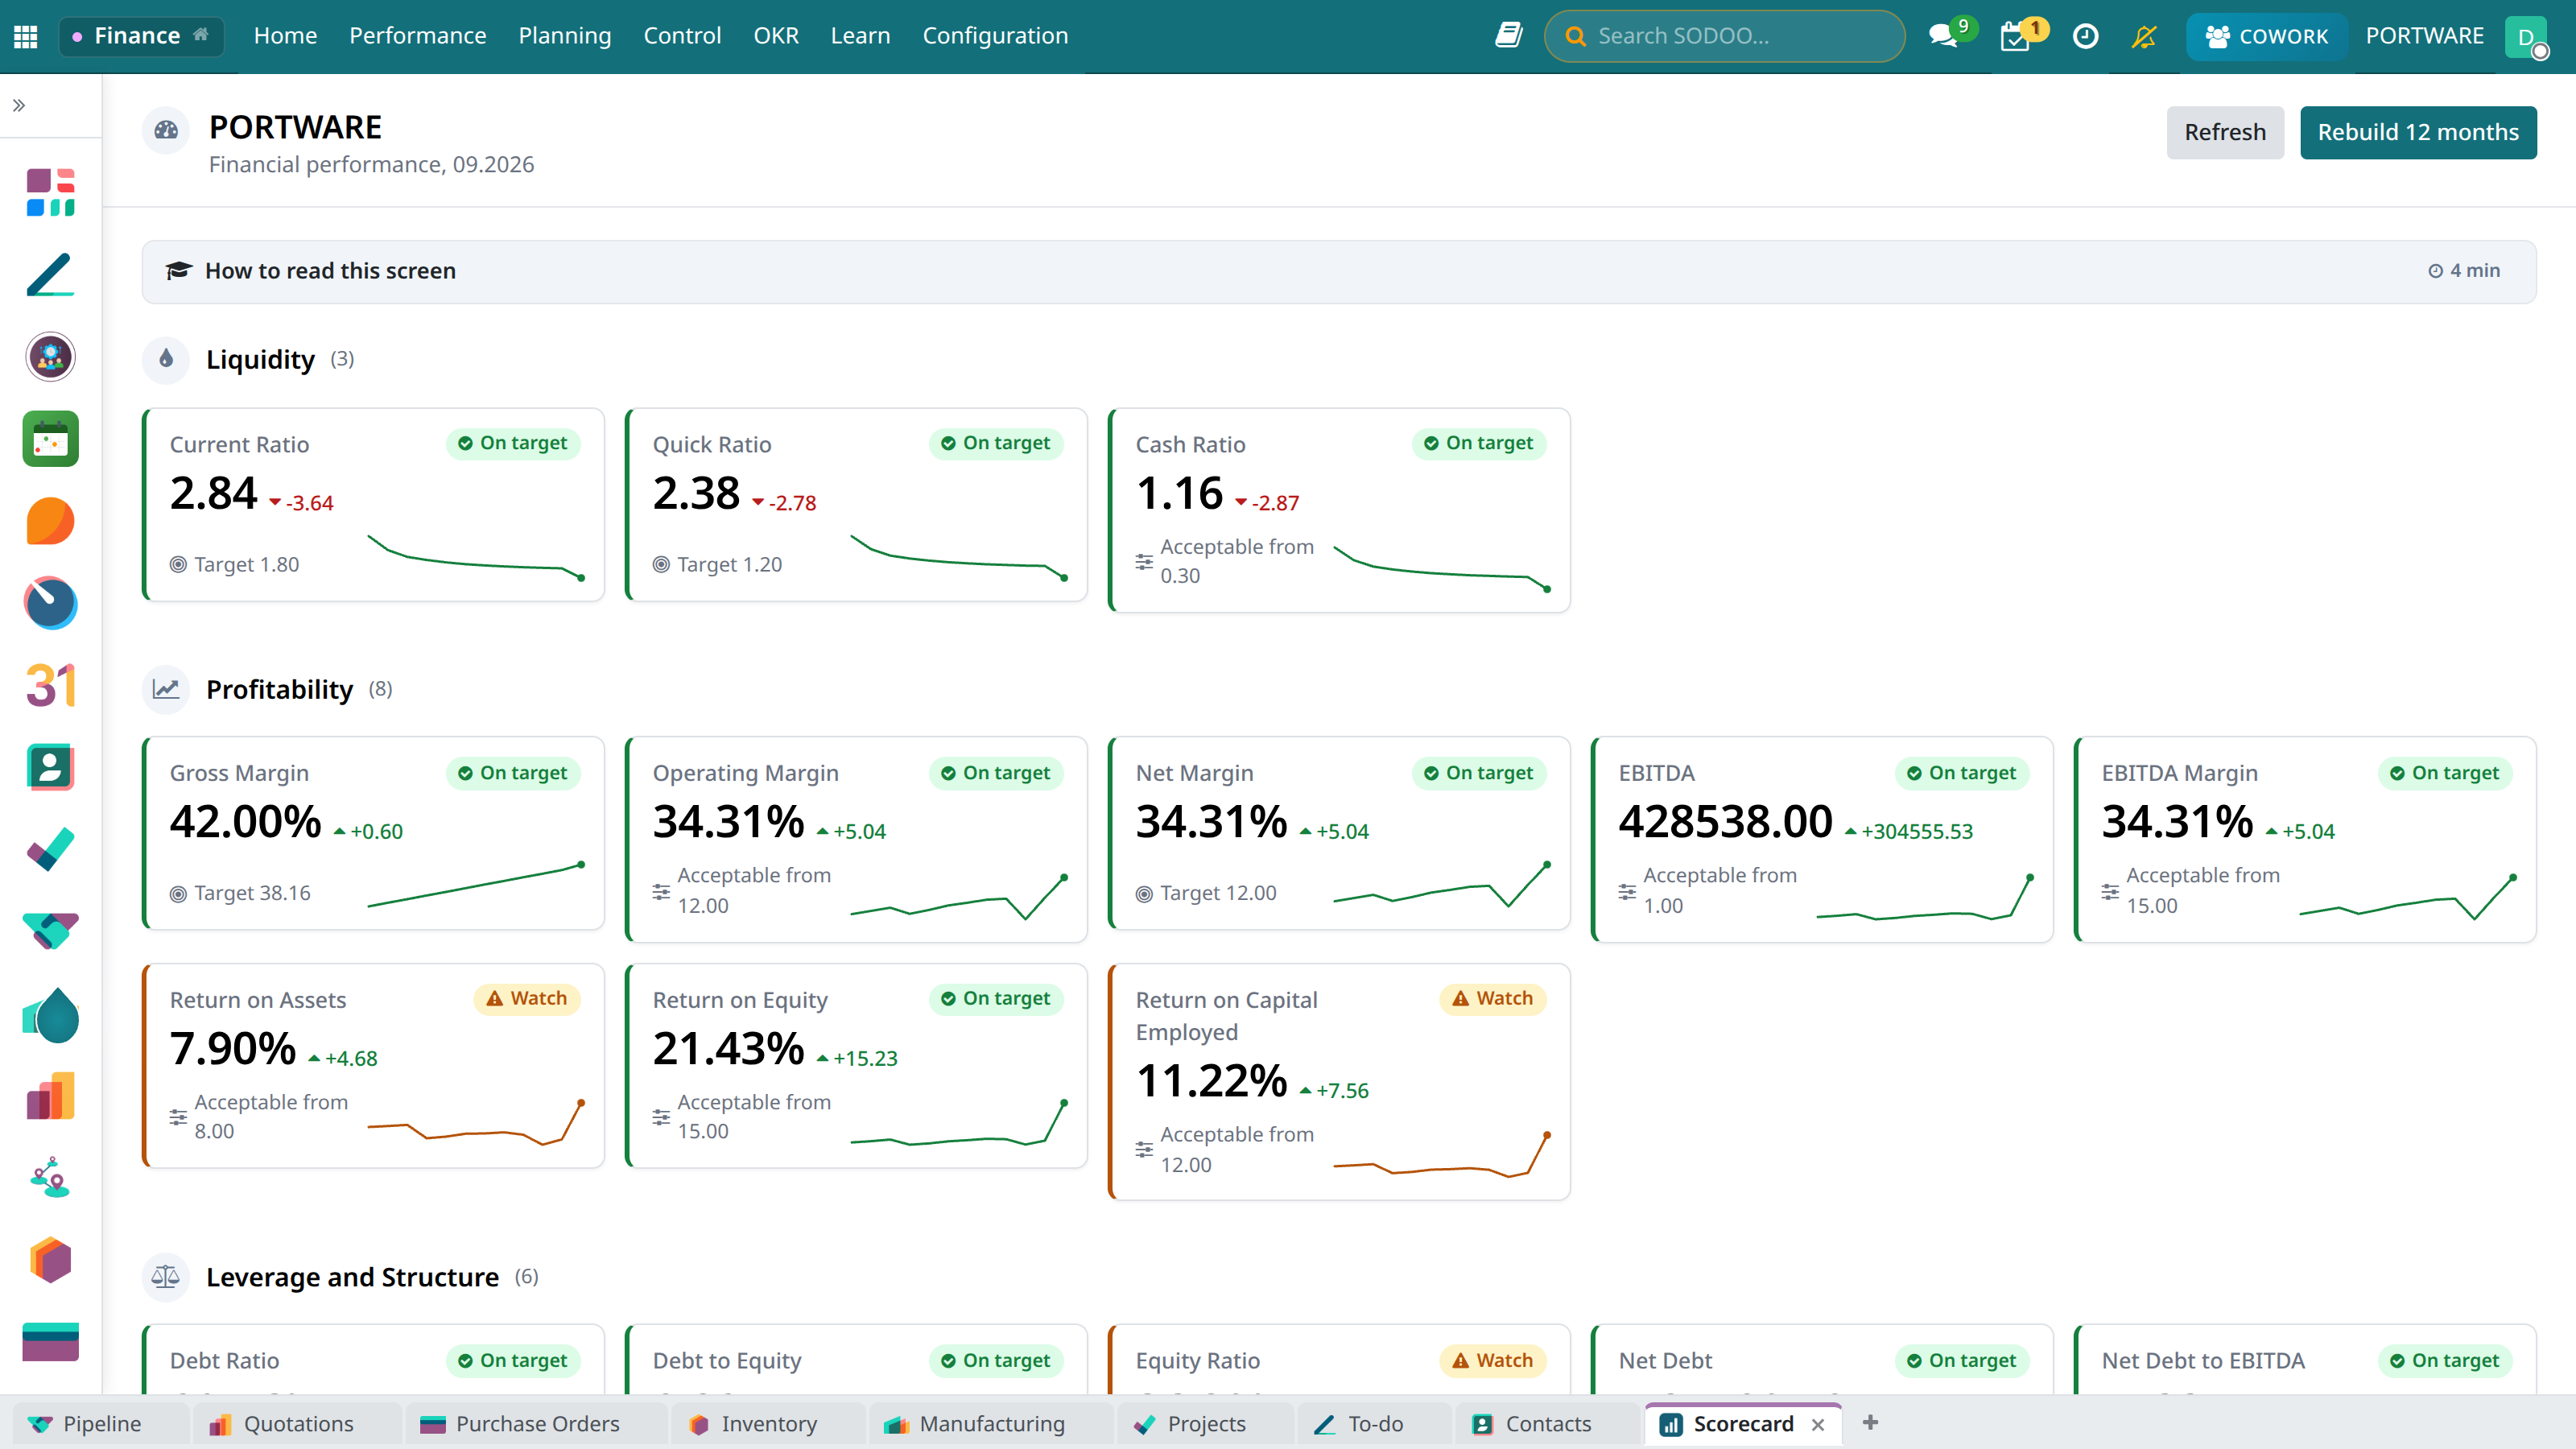Open the apps grid menu icon
The image size is (2576, 1449).
click(x=26, y=36)
